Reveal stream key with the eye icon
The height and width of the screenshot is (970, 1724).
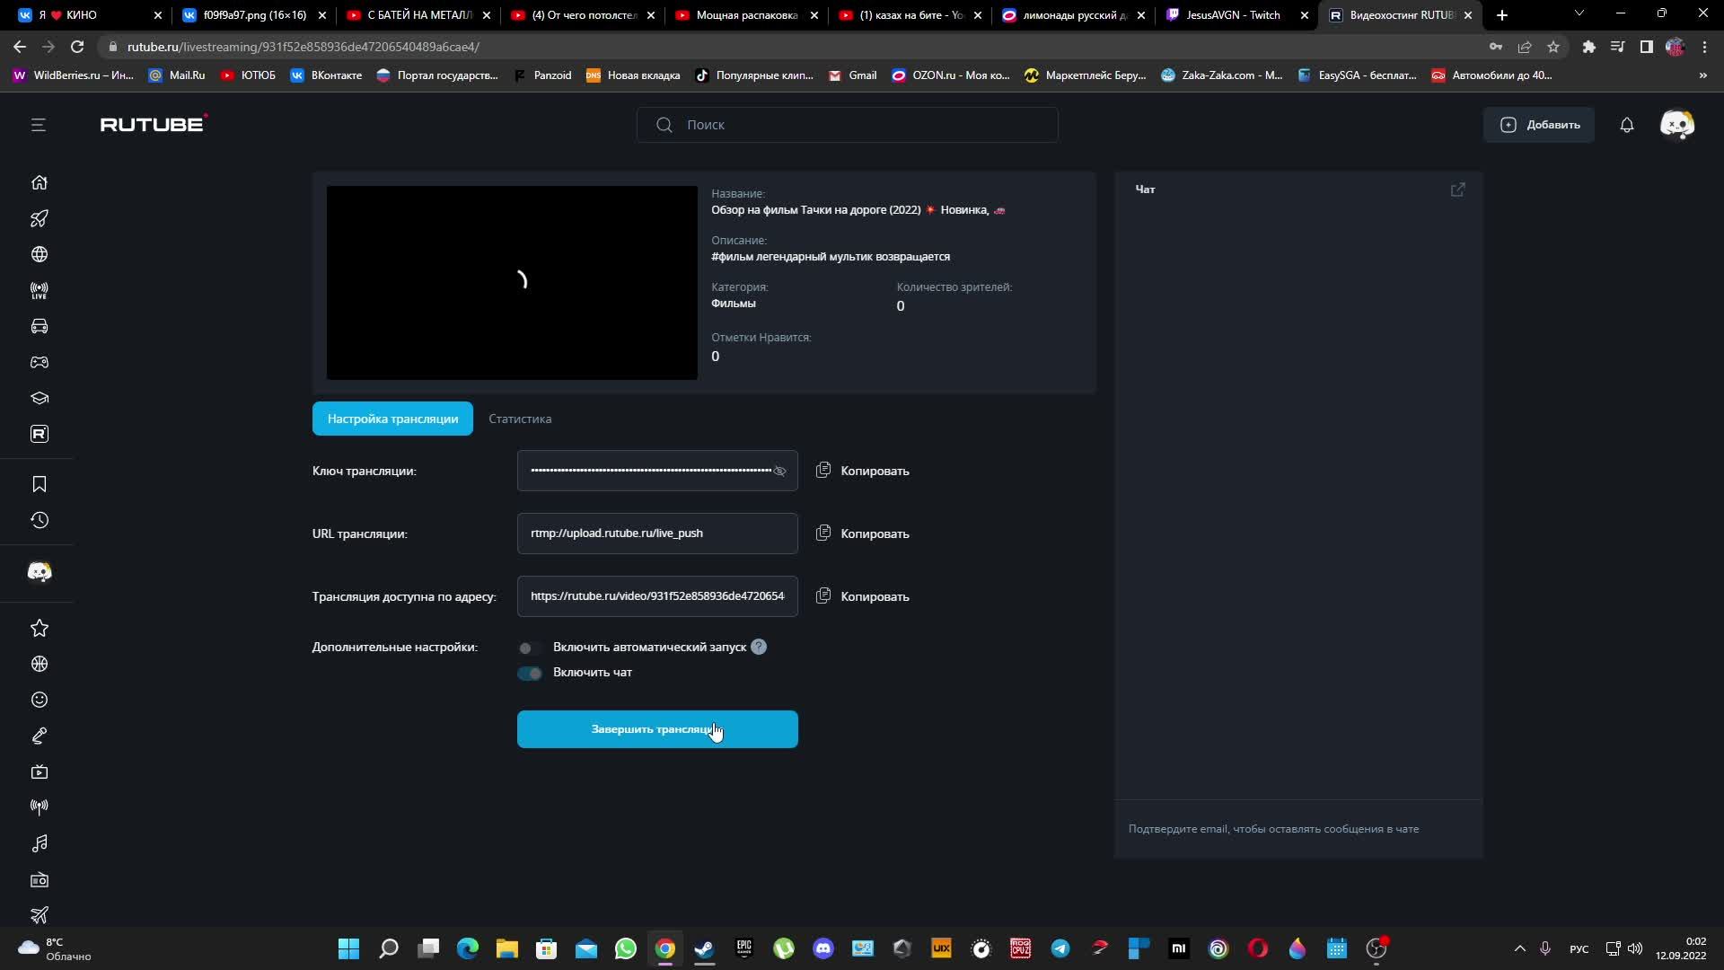click(x=779, y=471)
